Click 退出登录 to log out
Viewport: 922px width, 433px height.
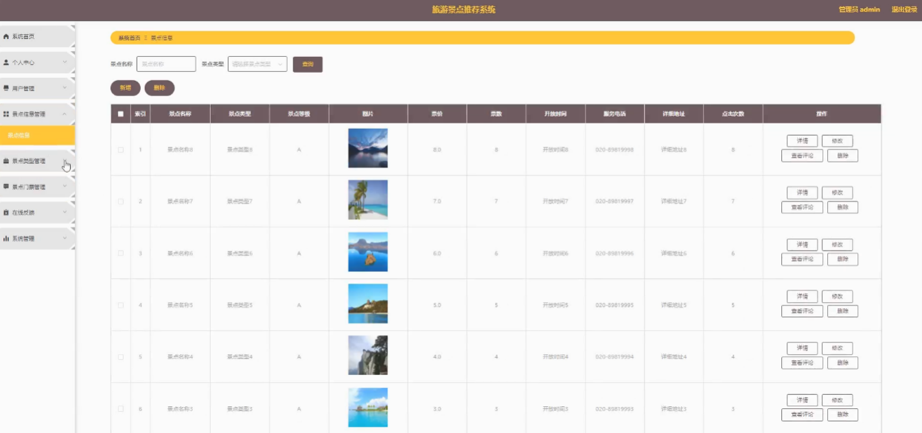click(x=904, y=10)
